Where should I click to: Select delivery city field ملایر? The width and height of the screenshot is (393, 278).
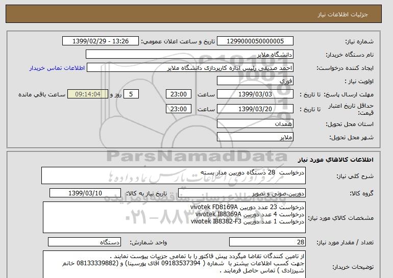click(x=255, y=137)
